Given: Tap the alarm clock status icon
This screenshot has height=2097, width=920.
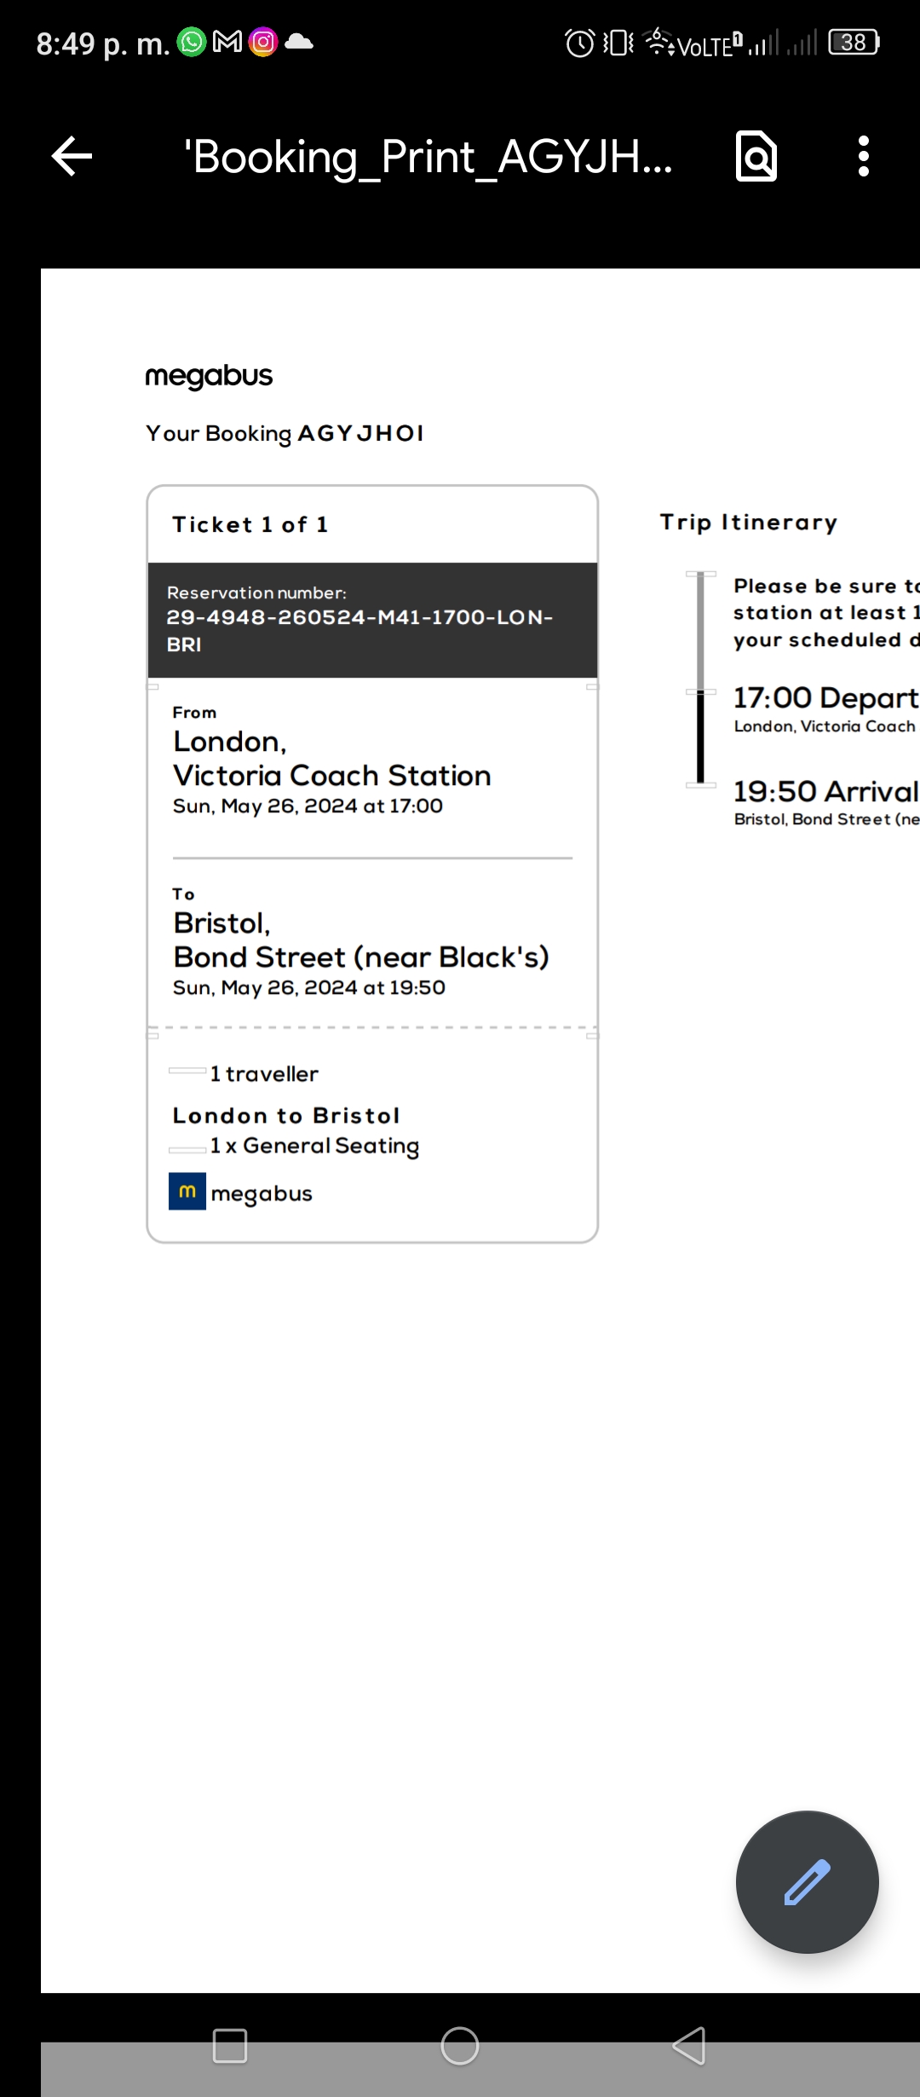Looking at the screenshot, I should click(580, 42).
